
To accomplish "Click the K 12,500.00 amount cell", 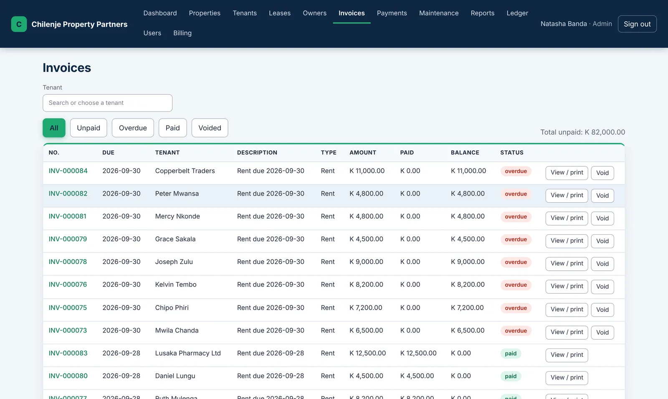I will pos(367,353).
